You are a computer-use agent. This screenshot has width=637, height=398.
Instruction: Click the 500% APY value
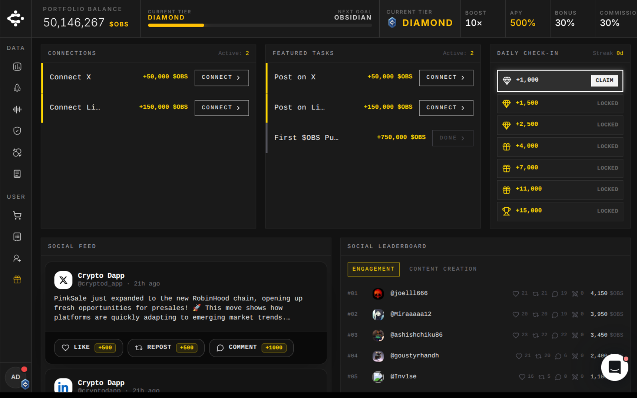coord(522,23)
